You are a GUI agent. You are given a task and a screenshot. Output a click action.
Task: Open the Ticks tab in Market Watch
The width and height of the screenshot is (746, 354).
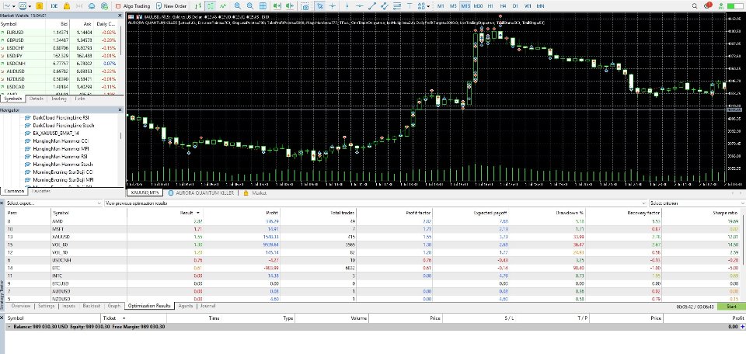(79, 99)
